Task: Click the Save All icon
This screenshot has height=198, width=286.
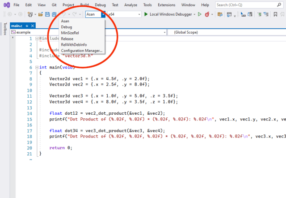Action: tap(54, 14)
